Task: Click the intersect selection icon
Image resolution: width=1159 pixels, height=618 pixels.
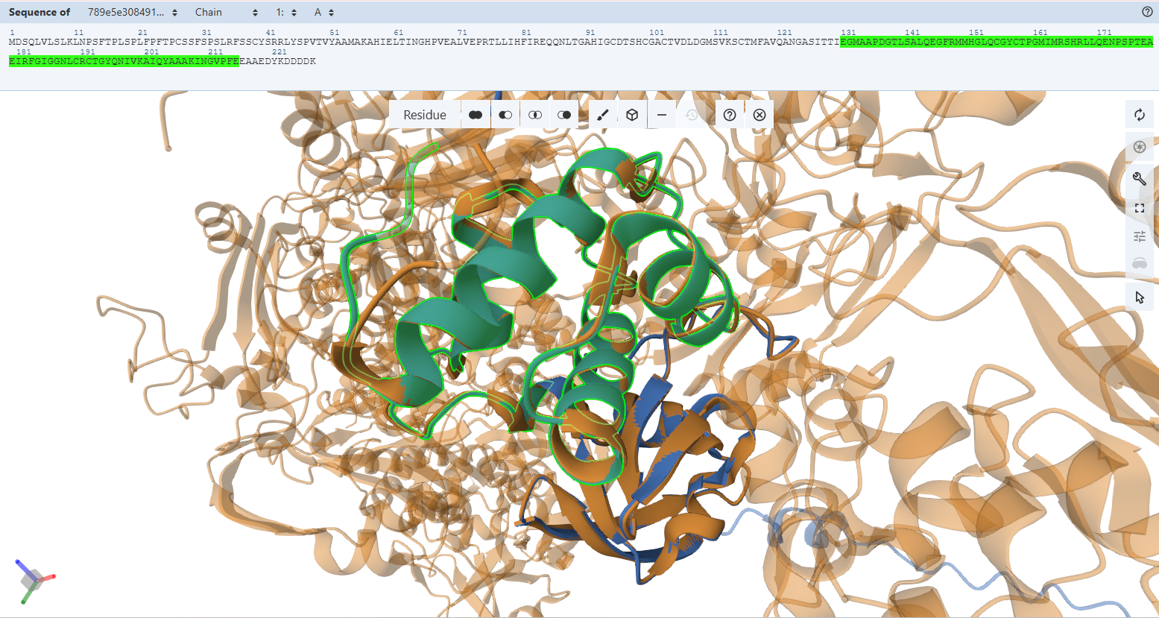Action: pos(534,115)
